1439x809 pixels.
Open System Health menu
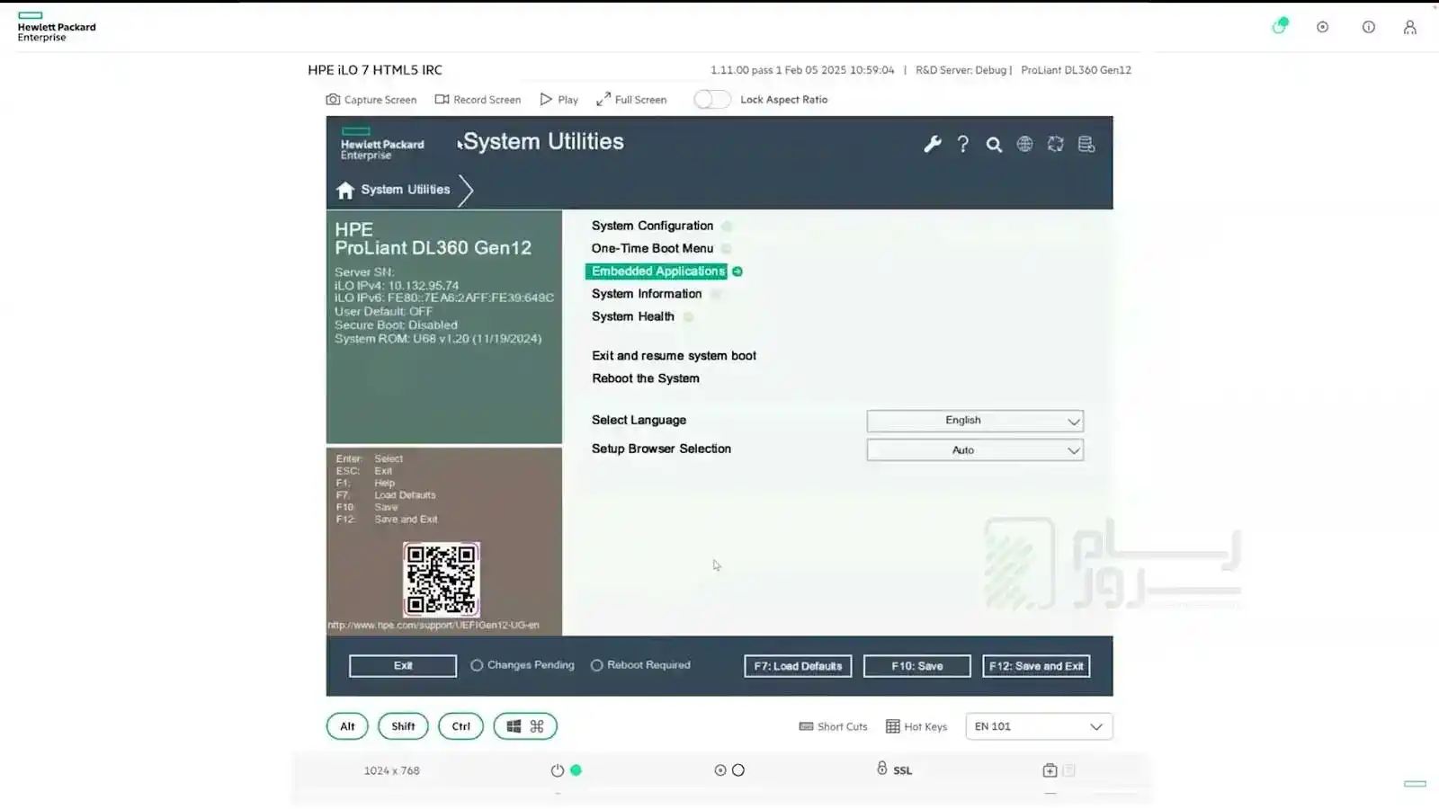coord(633,316)
